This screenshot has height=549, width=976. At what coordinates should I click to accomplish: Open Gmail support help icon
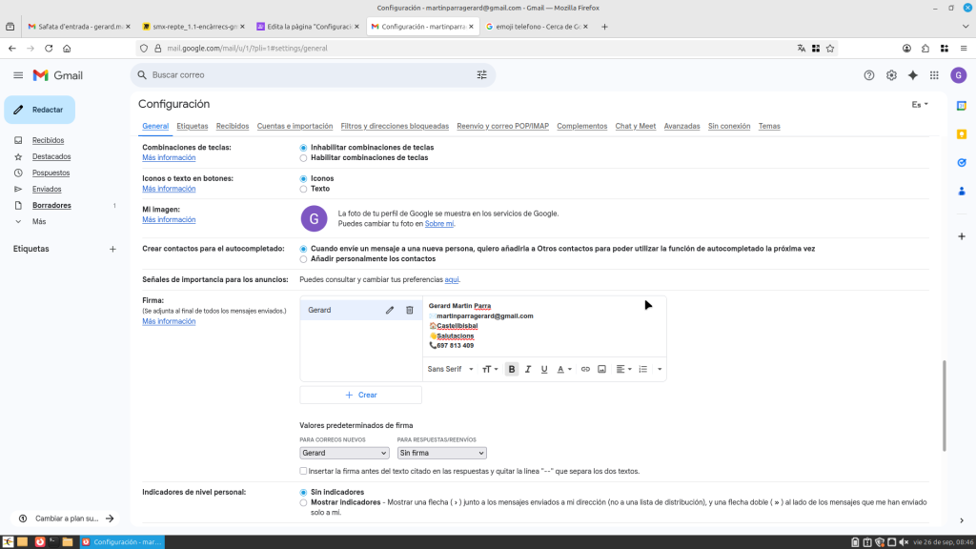[x=868, y=75]
